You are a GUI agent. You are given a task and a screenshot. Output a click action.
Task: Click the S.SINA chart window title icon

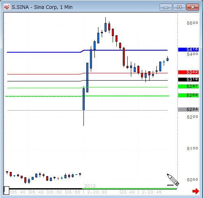point(7,7)
